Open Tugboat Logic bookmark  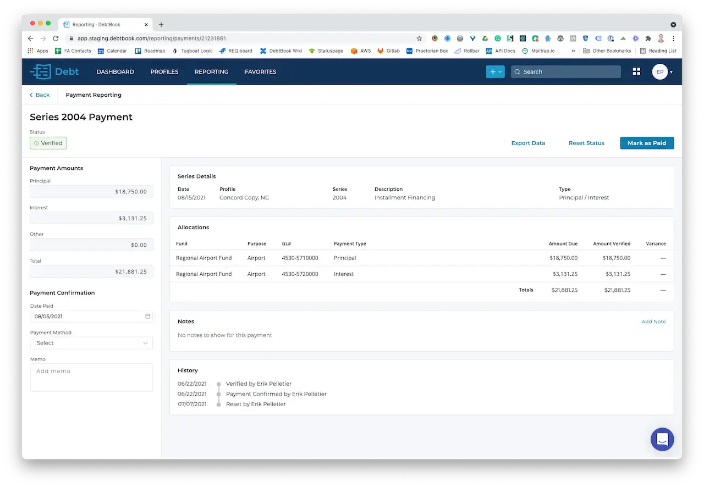pos(192,51)
